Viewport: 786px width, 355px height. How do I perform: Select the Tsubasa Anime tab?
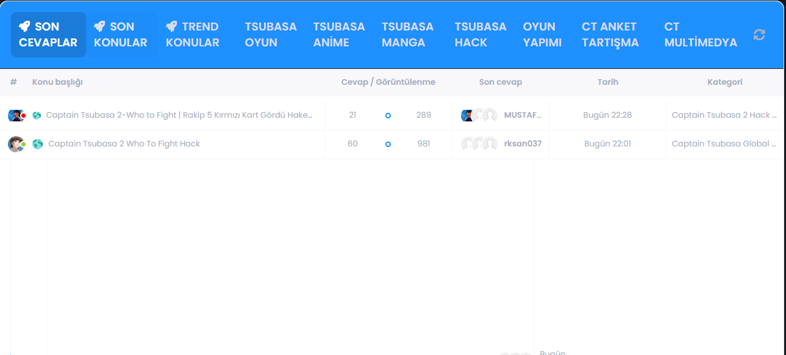pyautogui.click(x=339, y=35)
